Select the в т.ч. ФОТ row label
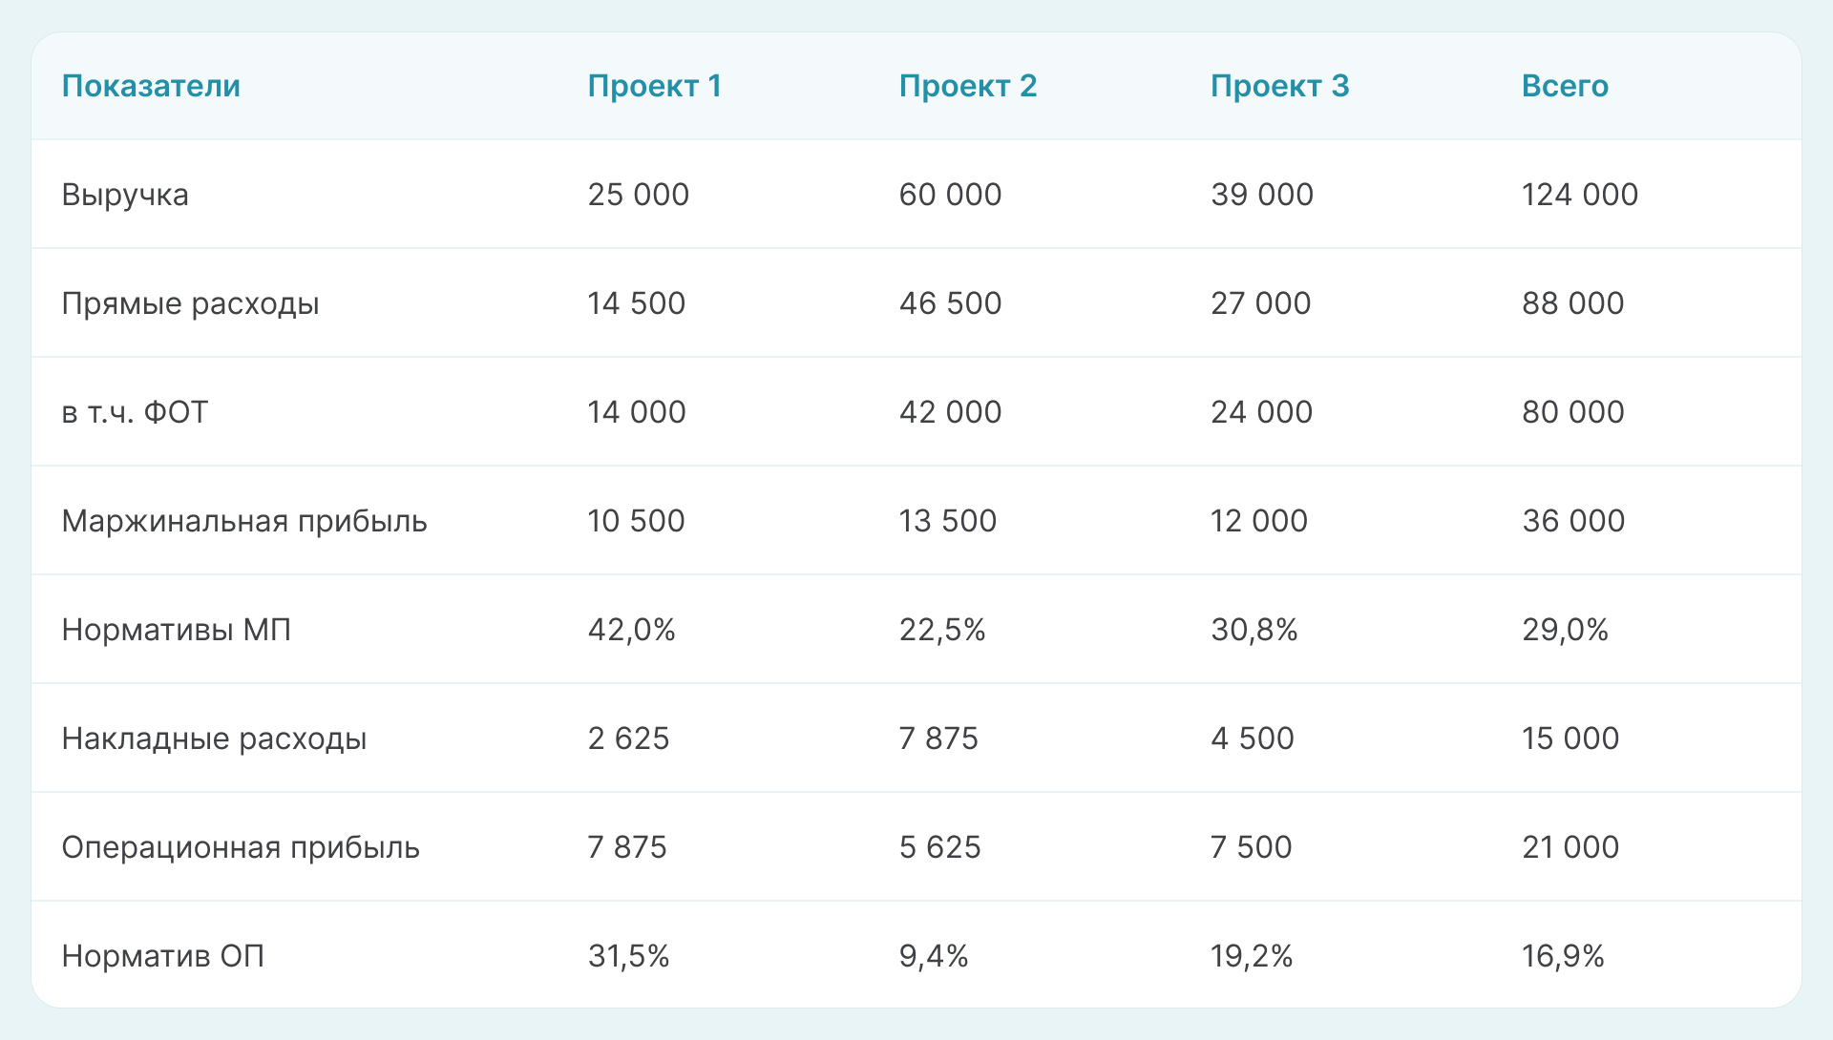The height and width of the screenshot is (1040, 1833). (135, 412)
